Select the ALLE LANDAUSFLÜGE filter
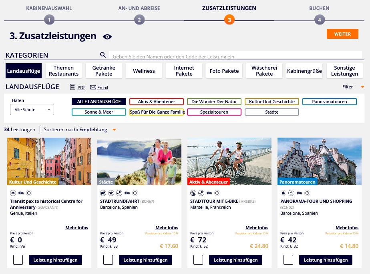The width and height of the screenshot is (370, 274). pos(99,102)
